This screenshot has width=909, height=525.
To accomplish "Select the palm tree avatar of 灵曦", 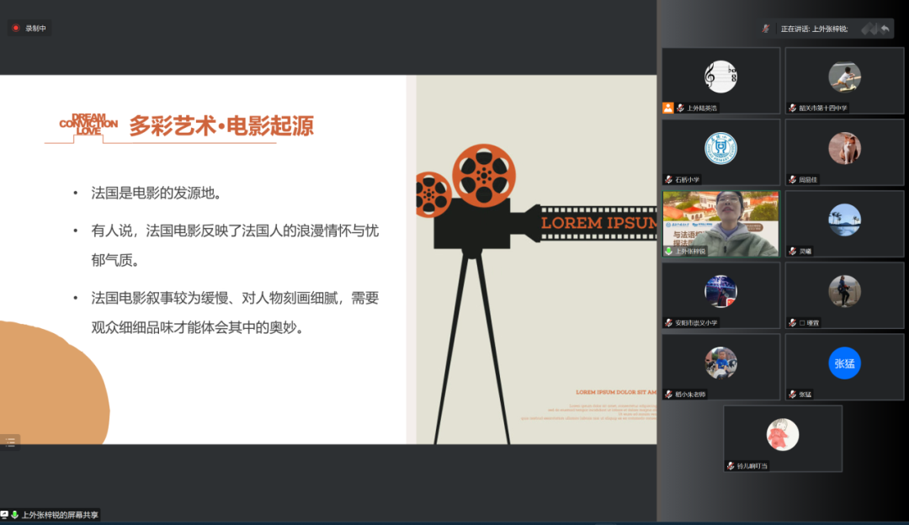I will (844, 220).
